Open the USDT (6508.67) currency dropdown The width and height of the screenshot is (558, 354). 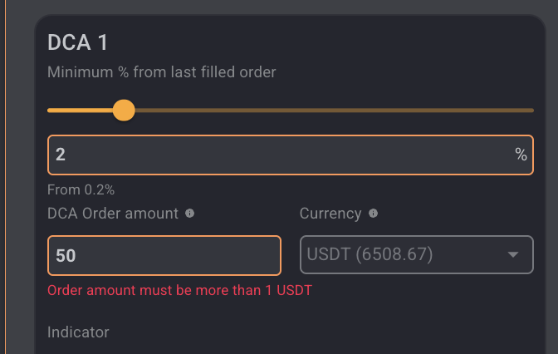pyautogui.click(x=417, y=254)
